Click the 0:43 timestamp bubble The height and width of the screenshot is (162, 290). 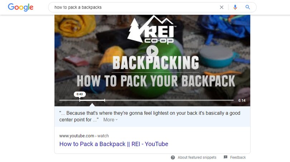point(80,94)
